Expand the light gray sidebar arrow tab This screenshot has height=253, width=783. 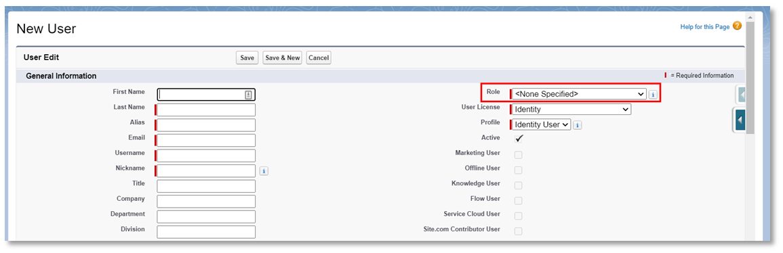coord(741,94)
